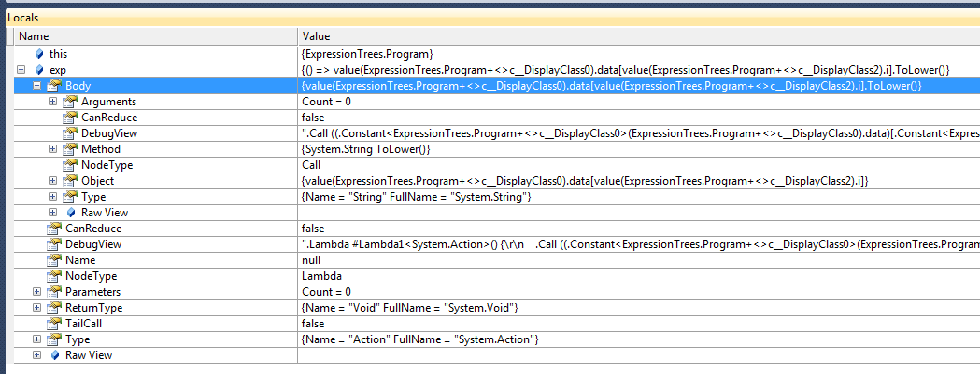Click the property icon beside 'Arguments'

click(x=70, y=102)
